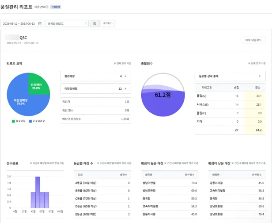Reset filters with the 초기화 button
272x223 pixels.
(x=108, y=23)
